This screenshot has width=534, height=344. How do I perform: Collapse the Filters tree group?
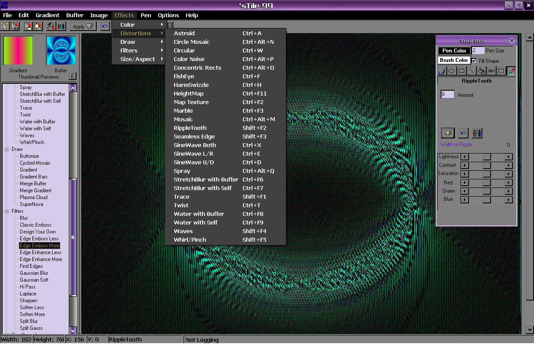click(x=7, y=211)
